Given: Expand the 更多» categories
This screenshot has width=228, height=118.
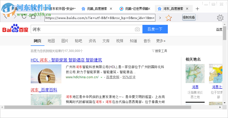Looking at the screenshot, I should point(161,41).
